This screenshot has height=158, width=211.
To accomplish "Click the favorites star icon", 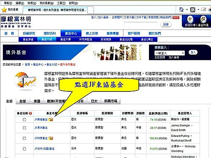I will 4,10.
